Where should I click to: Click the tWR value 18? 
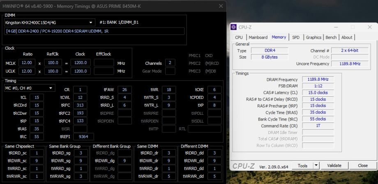point(169,90)
